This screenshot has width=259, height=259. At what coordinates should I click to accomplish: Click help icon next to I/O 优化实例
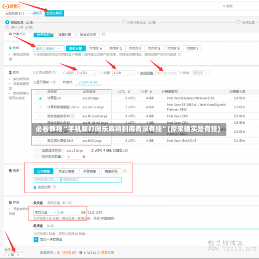(x=54, y=73)
